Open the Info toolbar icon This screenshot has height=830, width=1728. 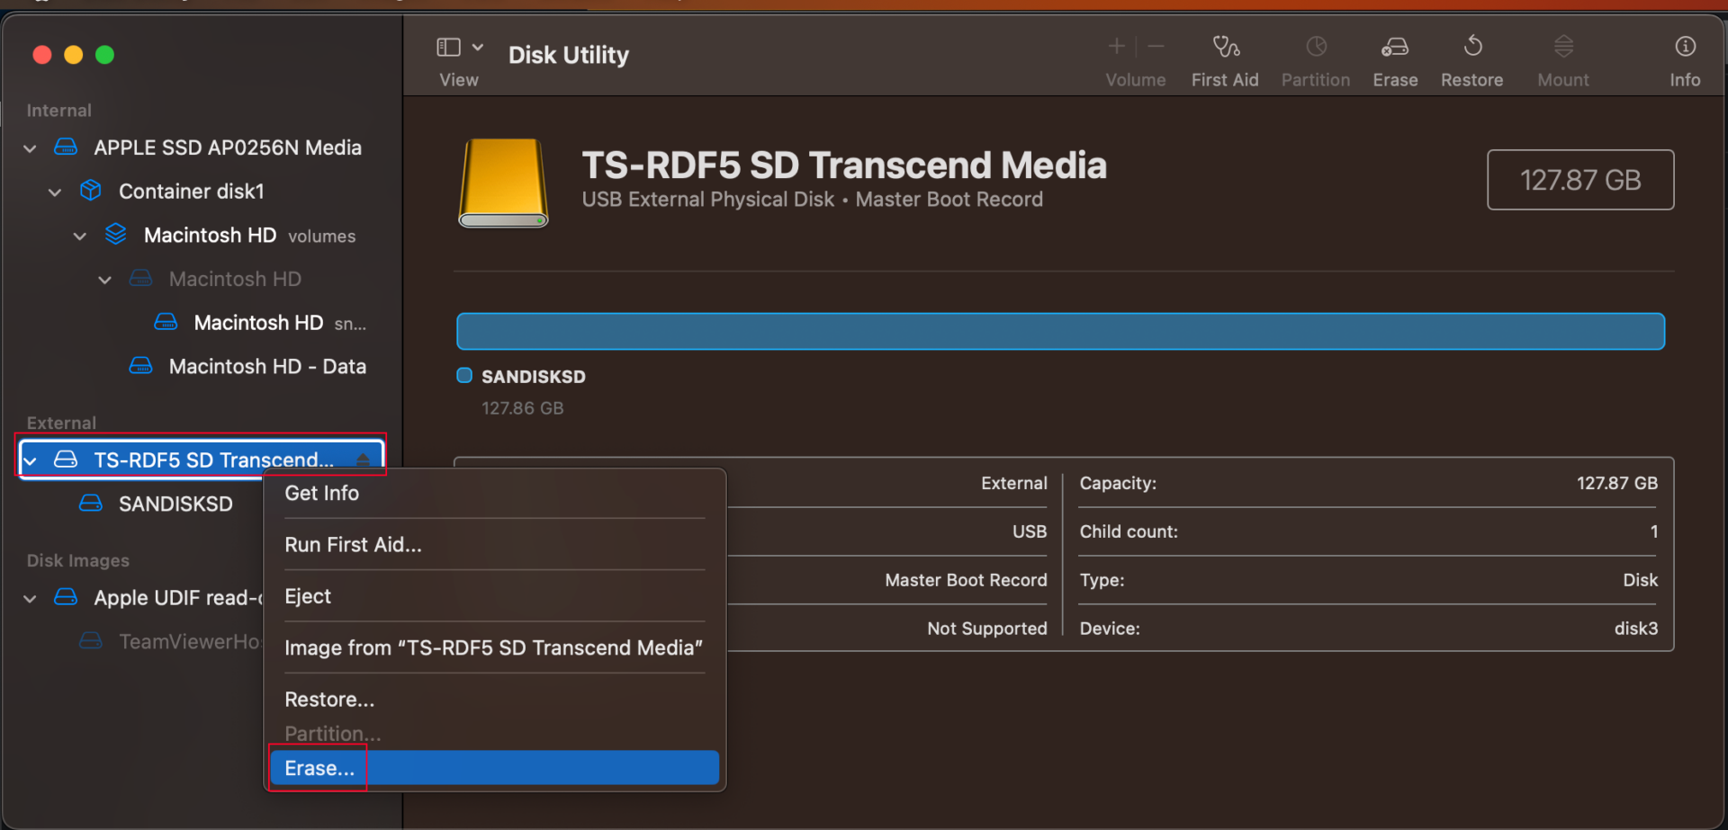pos(1685,46)
